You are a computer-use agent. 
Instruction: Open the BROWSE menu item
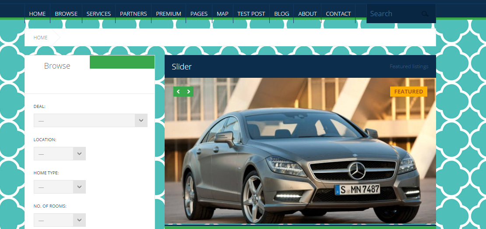(66, 14)
